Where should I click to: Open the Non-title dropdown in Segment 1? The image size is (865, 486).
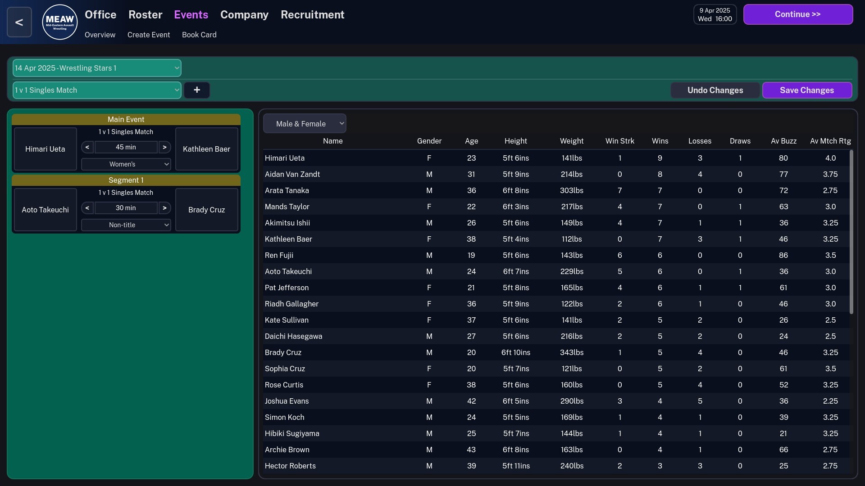coord(126,225)
